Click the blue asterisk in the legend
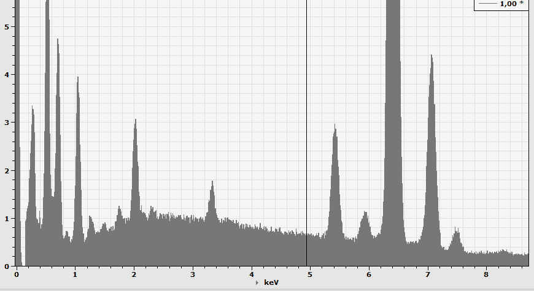 point(522,4)
